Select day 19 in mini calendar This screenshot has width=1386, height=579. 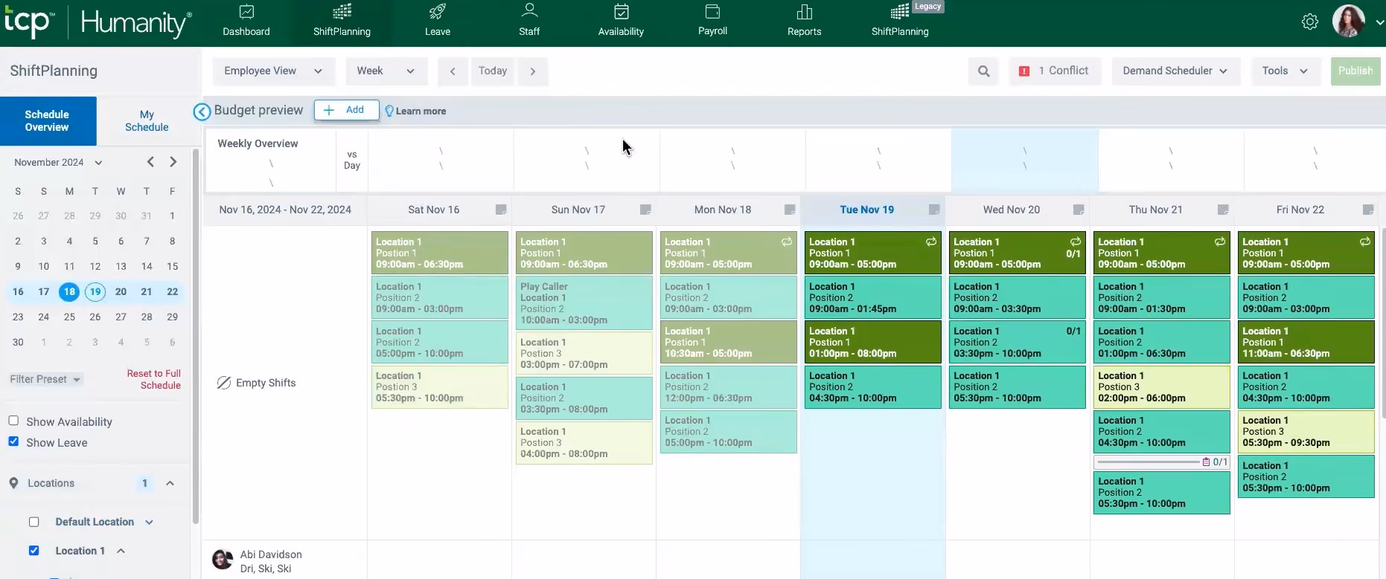[x=95, y=291]
